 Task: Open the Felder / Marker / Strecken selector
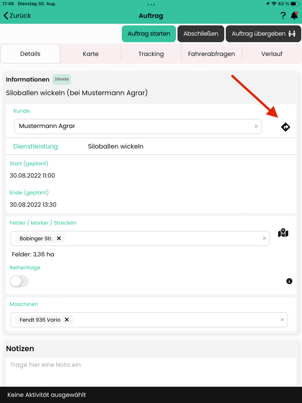pos(140,239)
